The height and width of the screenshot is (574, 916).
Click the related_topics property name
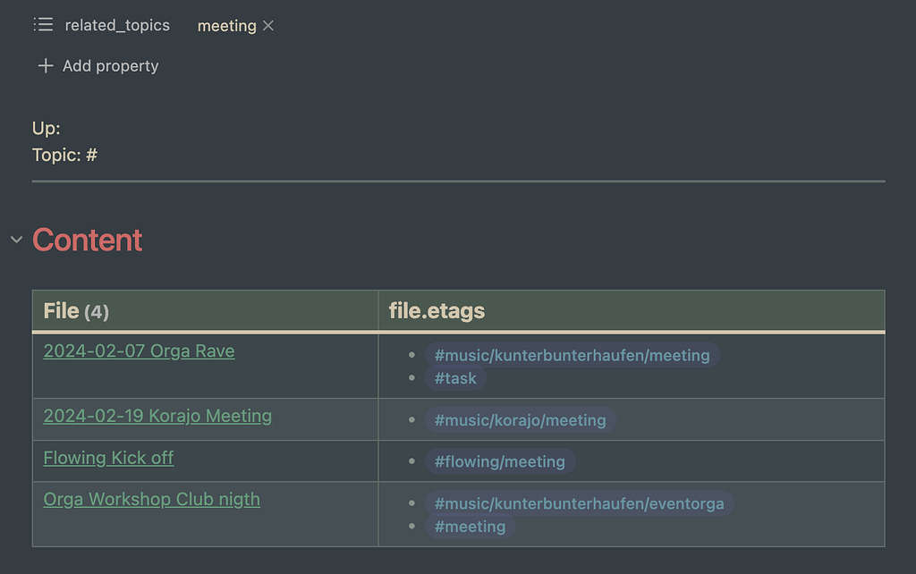(x=116, y=25)
